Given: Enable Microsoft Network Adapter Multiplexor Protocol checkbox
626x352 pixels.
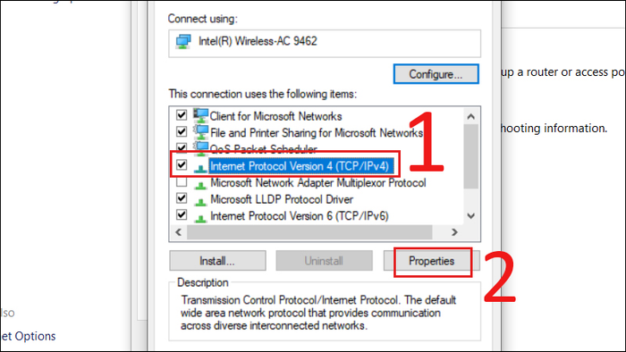Looking at the screenshot, I should (182, 181).
